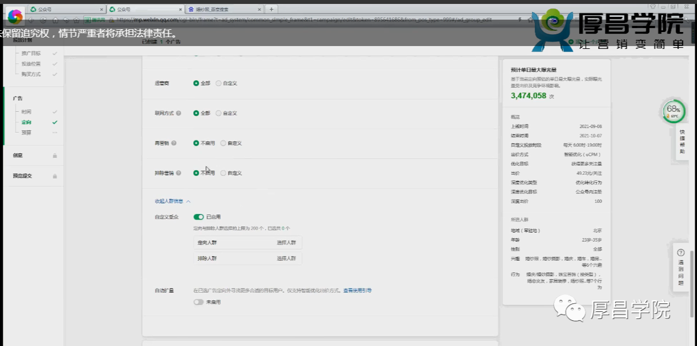Switch to the second 公众号 browser tab
The width and height of the screenshot is (697, 346).
145,10
